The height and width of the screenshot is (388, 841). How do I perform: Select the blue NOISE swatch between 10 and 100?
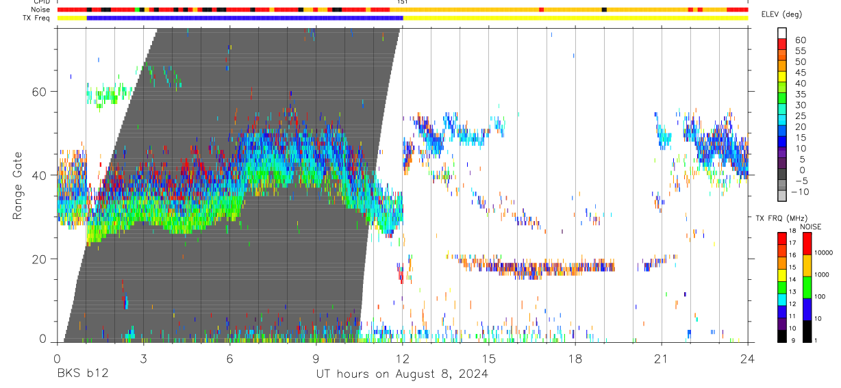tap(807, 309)
